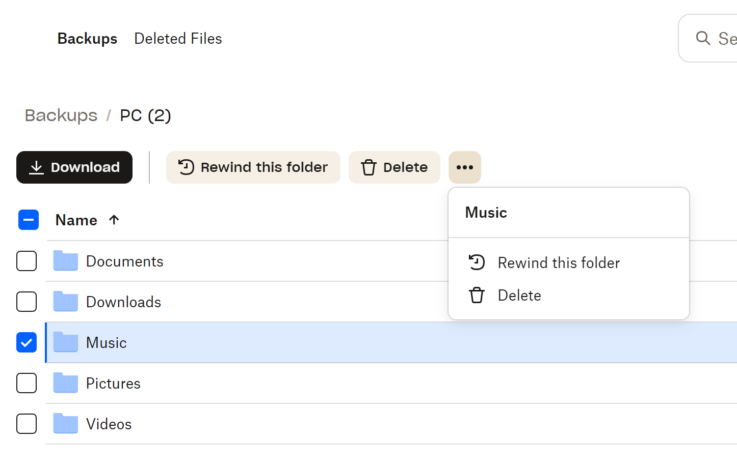Click the trash icon in dropdown menu
737x470 pixels.
click(x=477, y=295)
